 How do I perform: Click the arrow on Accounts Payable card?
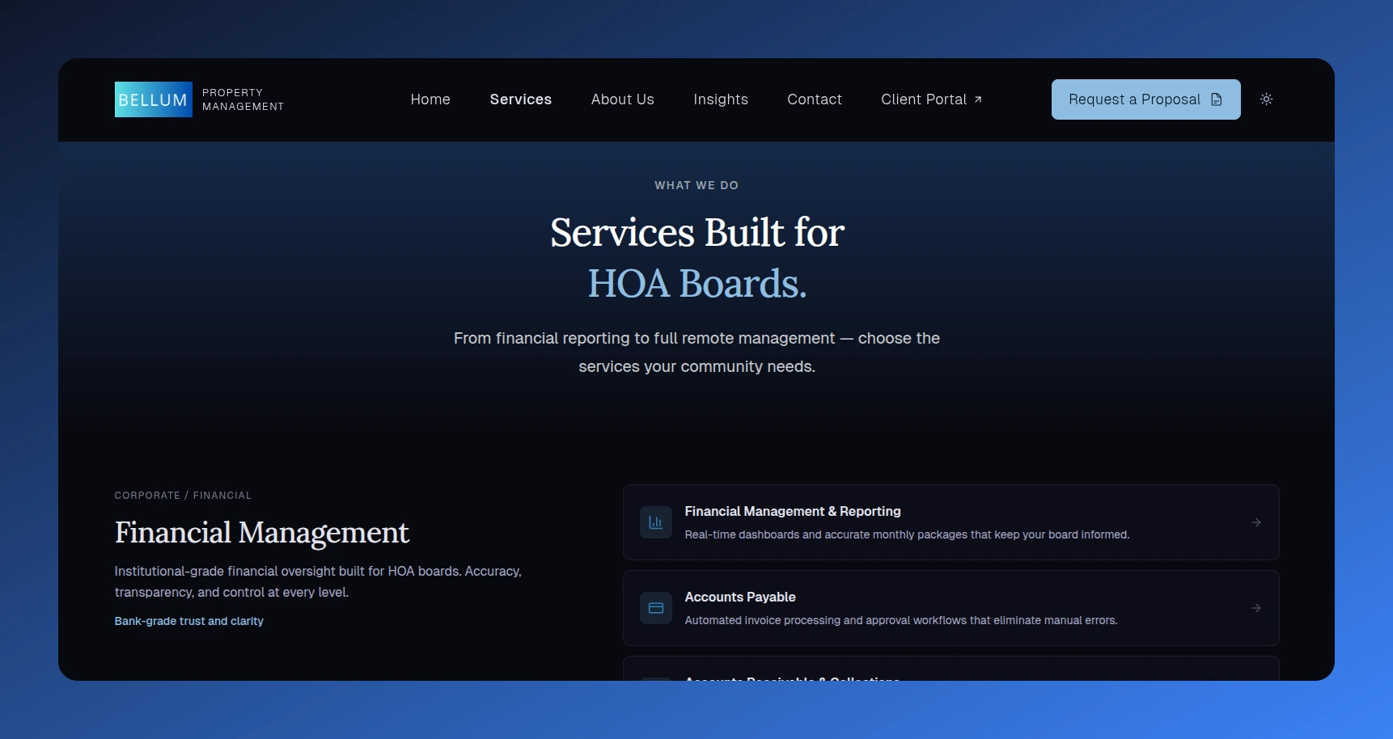[x=1256, y=608]
